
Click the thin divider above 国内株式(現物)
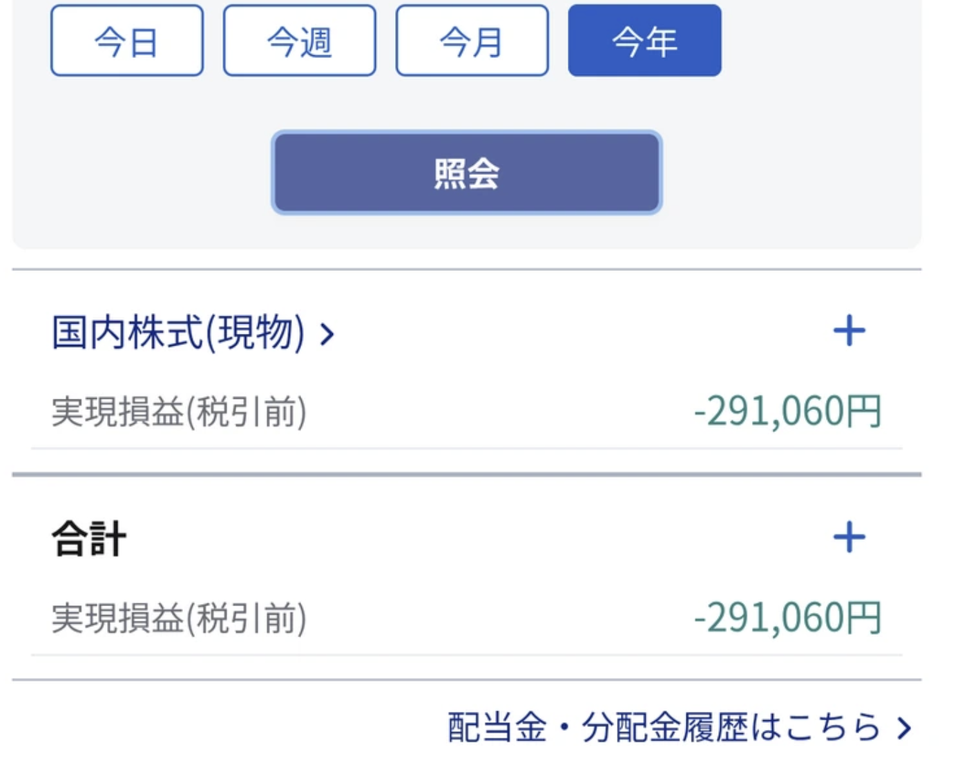tap(467, 269)
